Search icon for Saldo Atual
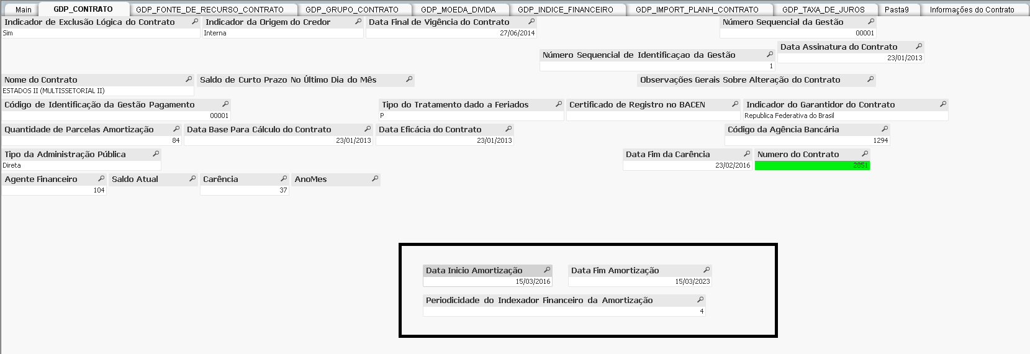Screen dimensions: 1030x354 point(192,179)
